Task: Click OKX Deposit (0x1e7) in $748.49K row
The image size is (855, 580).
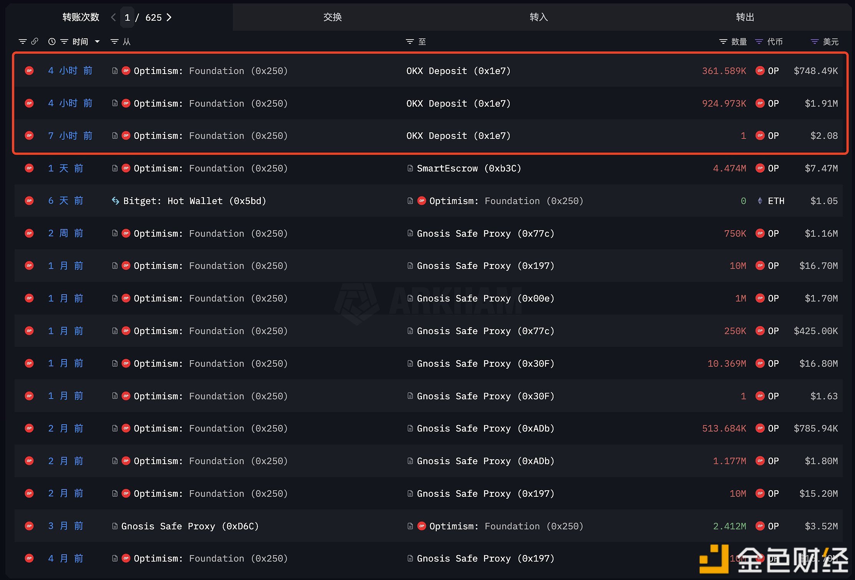Action: click(459, 71)
